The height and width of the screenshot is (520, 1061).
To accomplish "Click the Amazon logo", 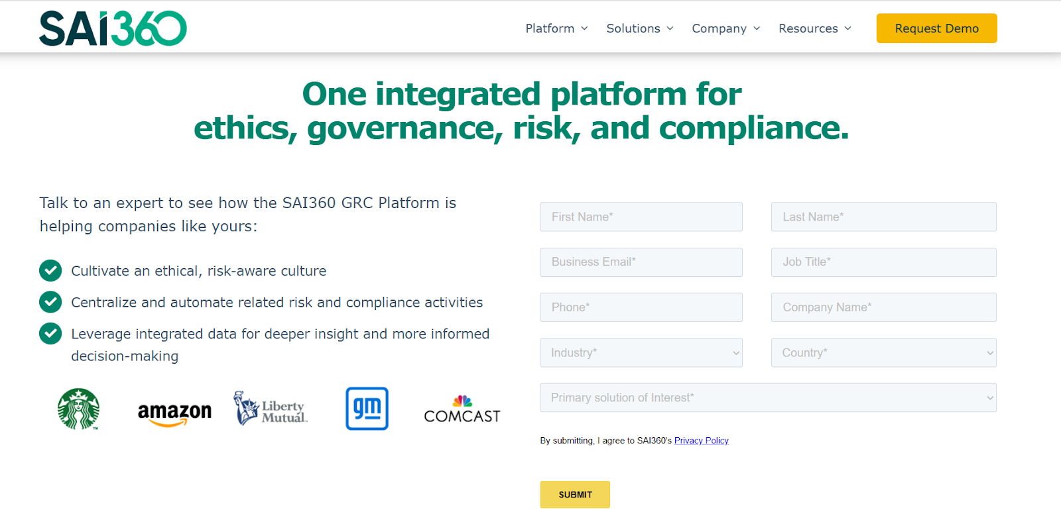I will (x=174, y=413).
